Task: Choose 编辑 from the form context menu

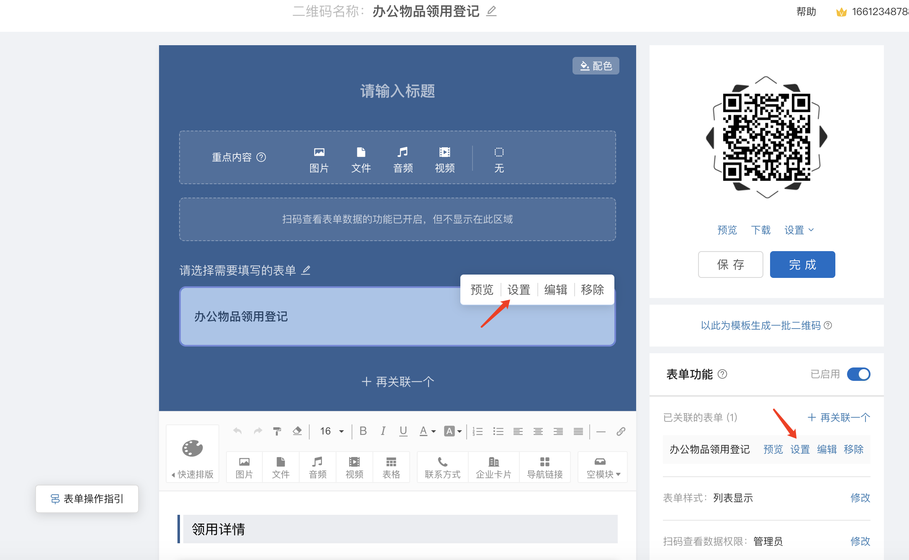Action: (555, 289)
